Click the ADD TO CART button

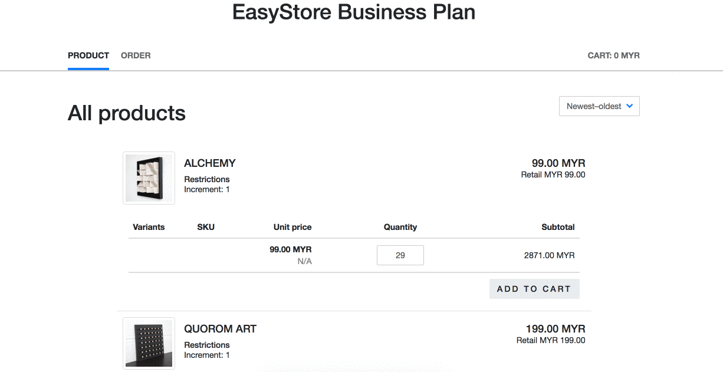(534, 289)
